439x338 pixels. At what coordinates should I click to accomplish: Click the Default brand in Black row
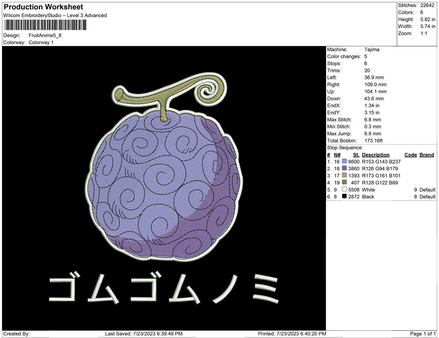click(x=427, y=197)
